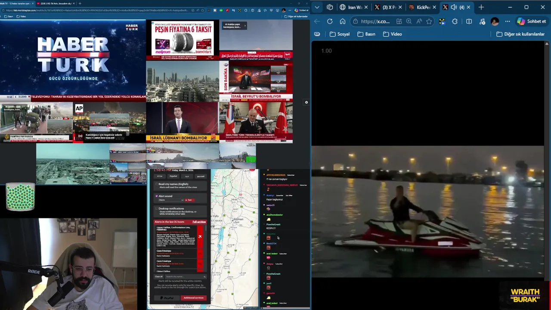The image size is (551, 310).
Task: Open the Extensions puzzle icon
Action: tap(455, 21)
